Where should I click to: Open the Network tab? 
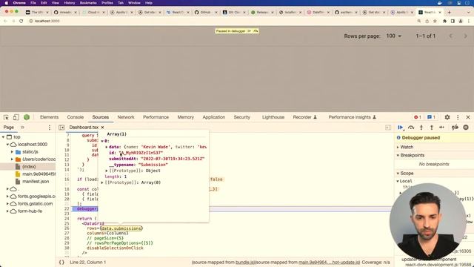126,117
